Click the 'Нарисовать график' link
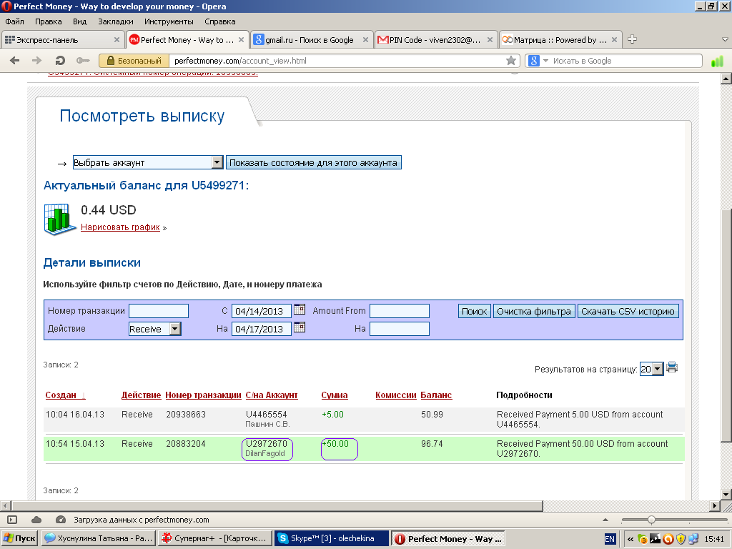This screenshot has width=732, height=549. tap(120, 227)
